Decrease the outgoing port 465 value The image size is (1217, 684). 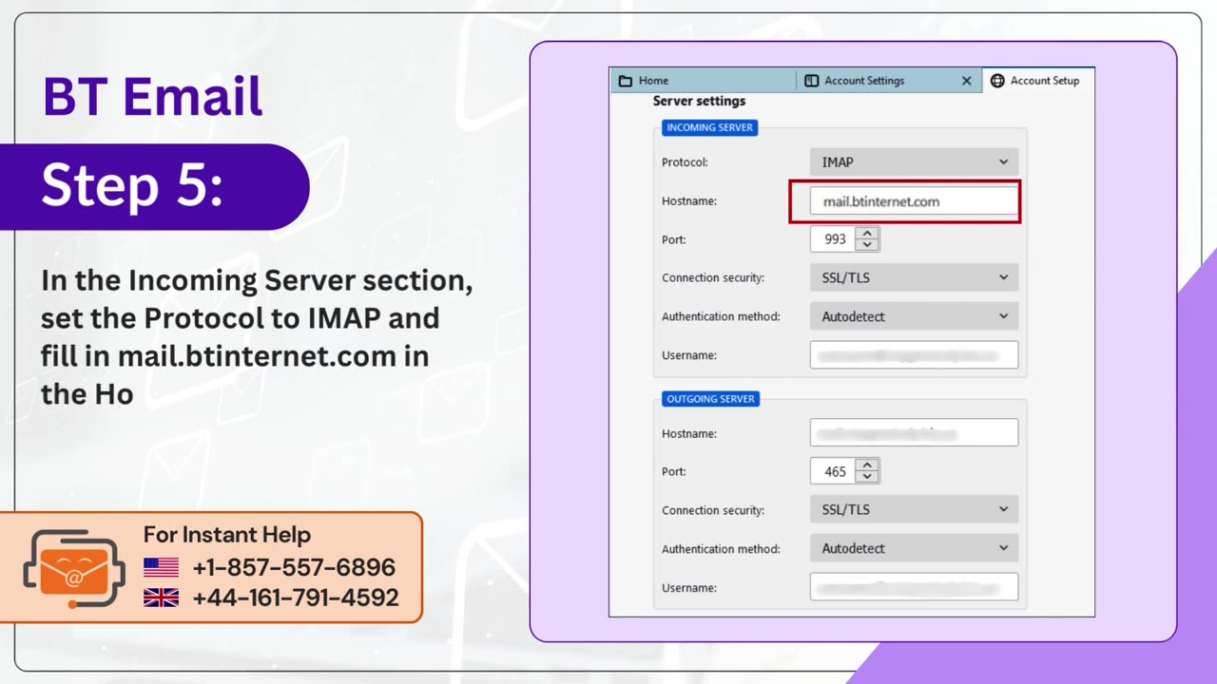[x=866, y=477]
